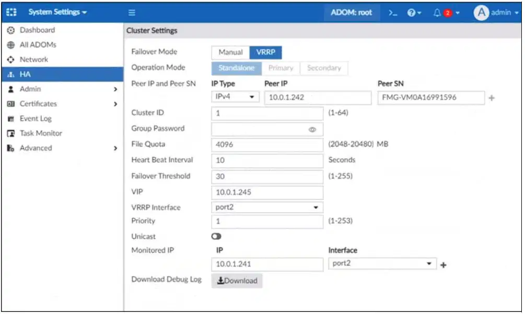Click the Certificates sidebar icon
Viewport: 525px width, 314px height.
click(x=11, y=104)
